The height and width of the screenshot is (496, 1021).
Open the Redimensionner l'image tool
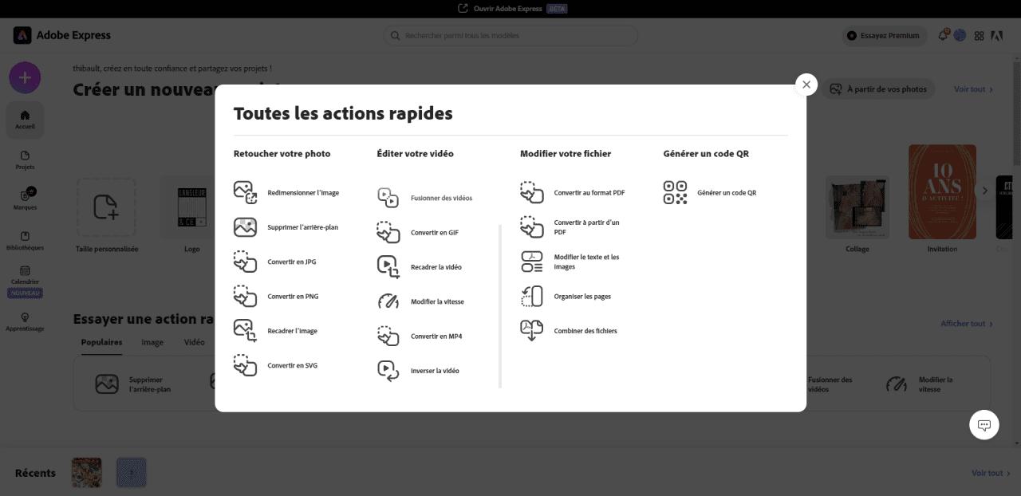coord(303,192)
